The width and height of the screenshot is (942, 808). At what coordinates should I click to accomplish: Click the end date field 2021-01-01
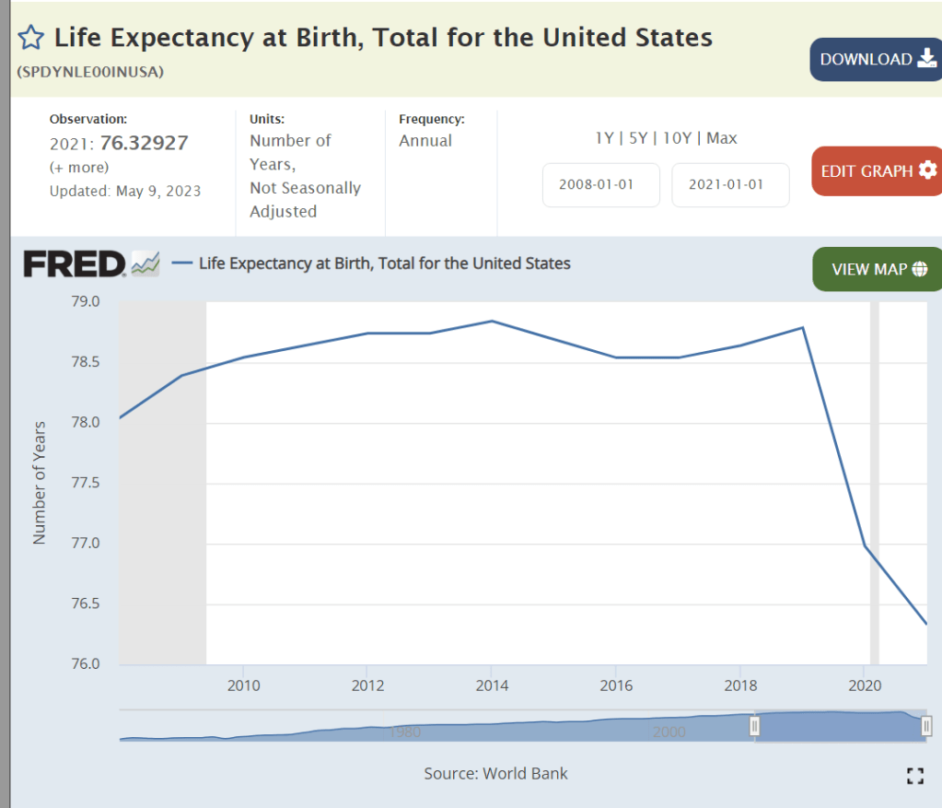pos(730,184)
